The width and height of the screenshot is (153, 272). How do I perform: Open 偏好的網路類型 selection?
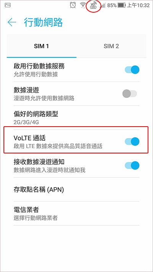click(x=76, y=117)
